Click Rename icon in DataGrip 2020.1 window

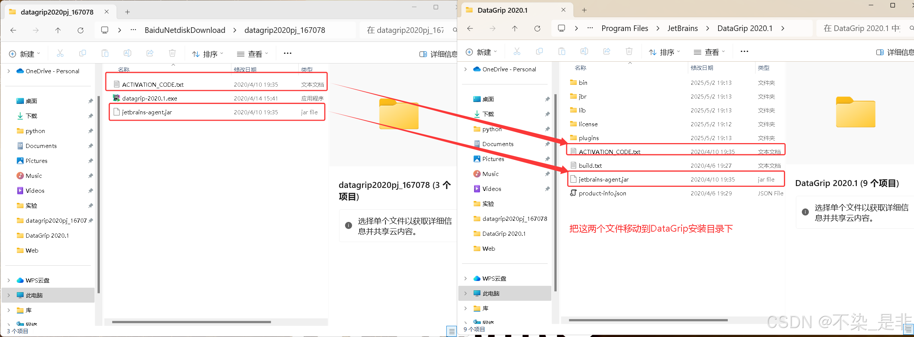point(584,52)
